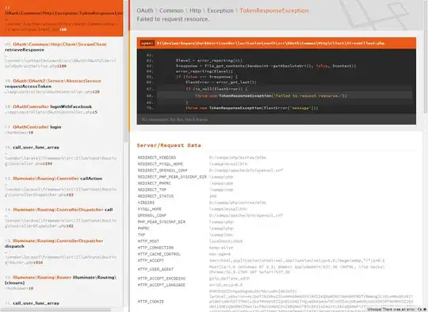Viewport: 428px width, 312px height.
Task: Select the OAuthController loginWithFacebook frame
Action: pos(61,110)
